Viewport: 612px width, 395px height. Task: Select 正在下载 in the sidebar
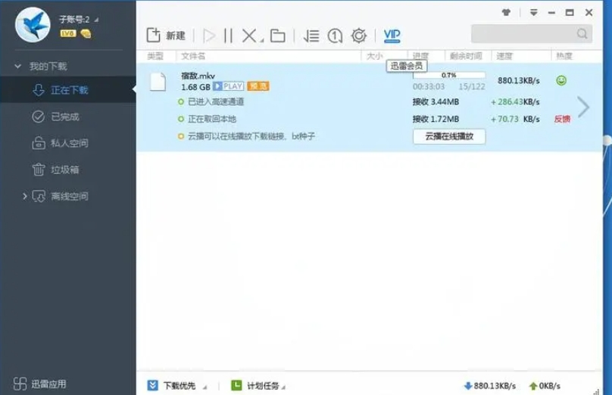click(x=68, y=90)
